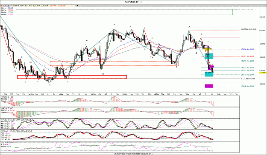Click the DTOSC indicator title
The height and width of the screenshot is (155, 267).
[17, 119]
